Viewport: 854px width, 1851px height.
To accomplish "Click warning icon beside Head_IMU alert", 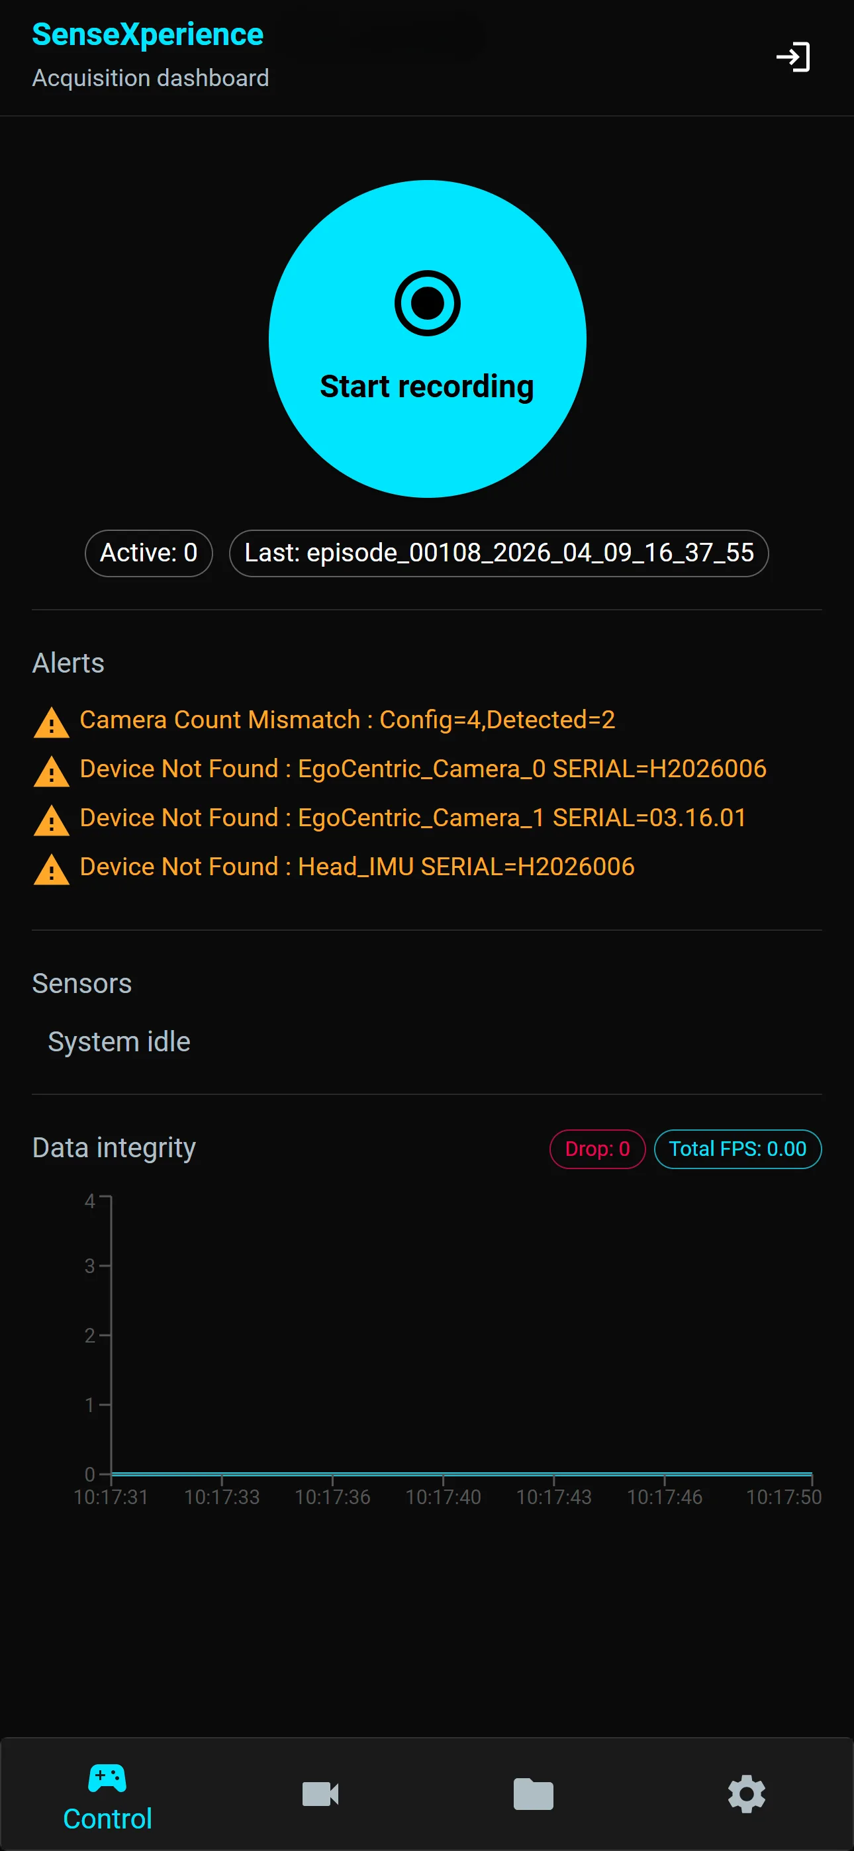I will point(52,869).
